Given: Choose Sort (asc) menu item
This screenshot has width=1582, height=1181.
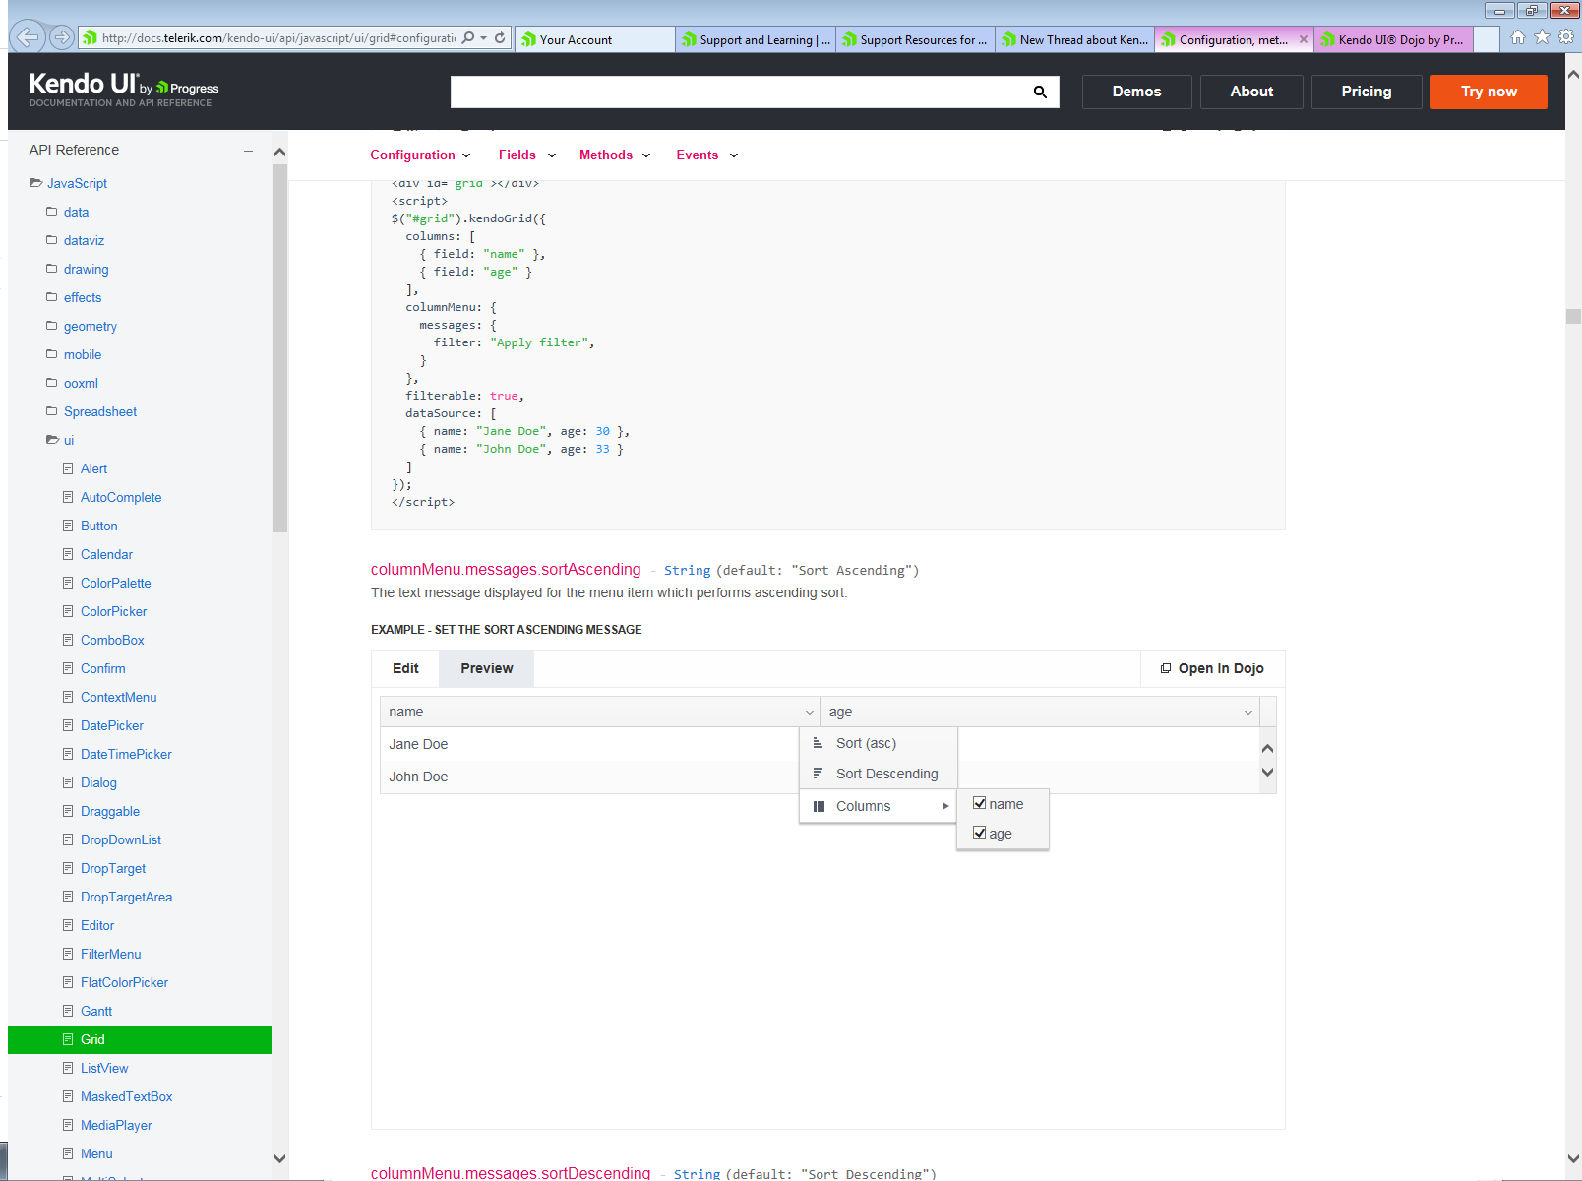Looking at the screenshot, I should [x=879, y=743].
